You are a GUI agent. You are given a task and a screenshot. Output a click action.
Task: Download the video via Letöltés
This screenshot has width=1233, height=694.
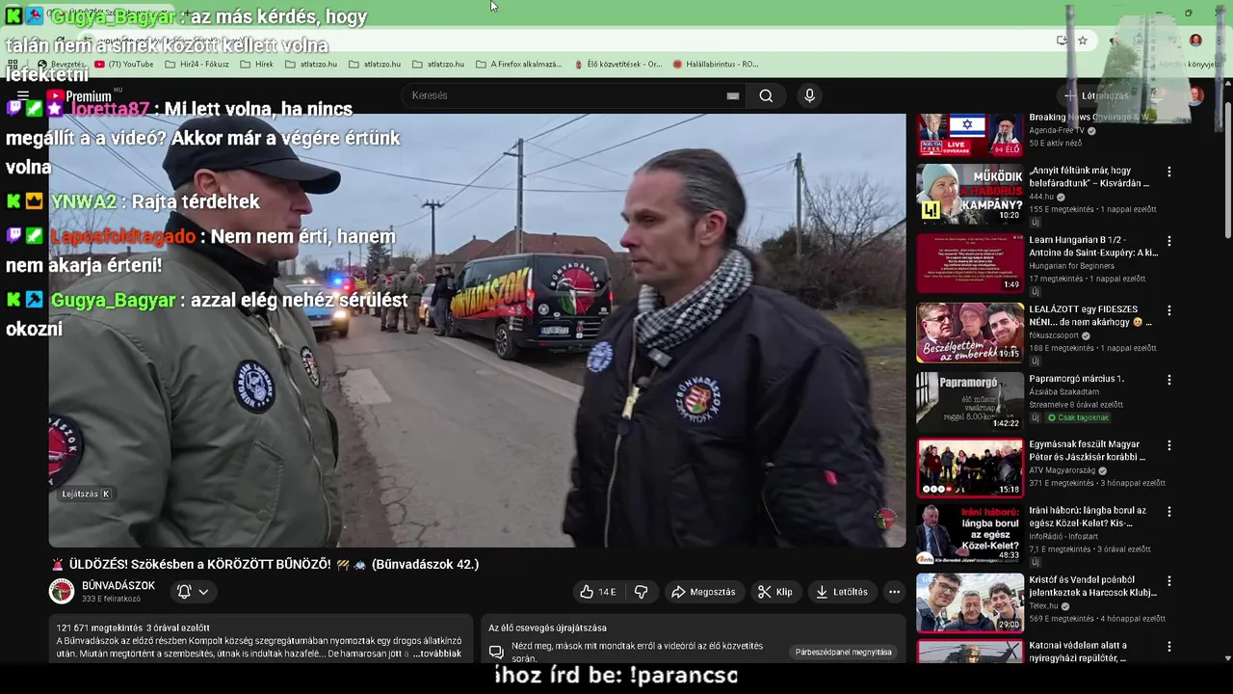842,592
